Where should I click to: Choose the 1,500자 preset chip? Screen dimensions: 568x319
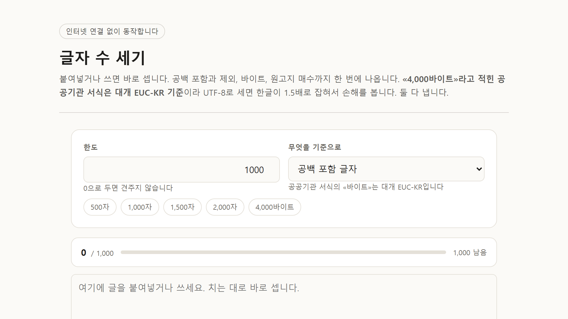[x=183, y=207]
